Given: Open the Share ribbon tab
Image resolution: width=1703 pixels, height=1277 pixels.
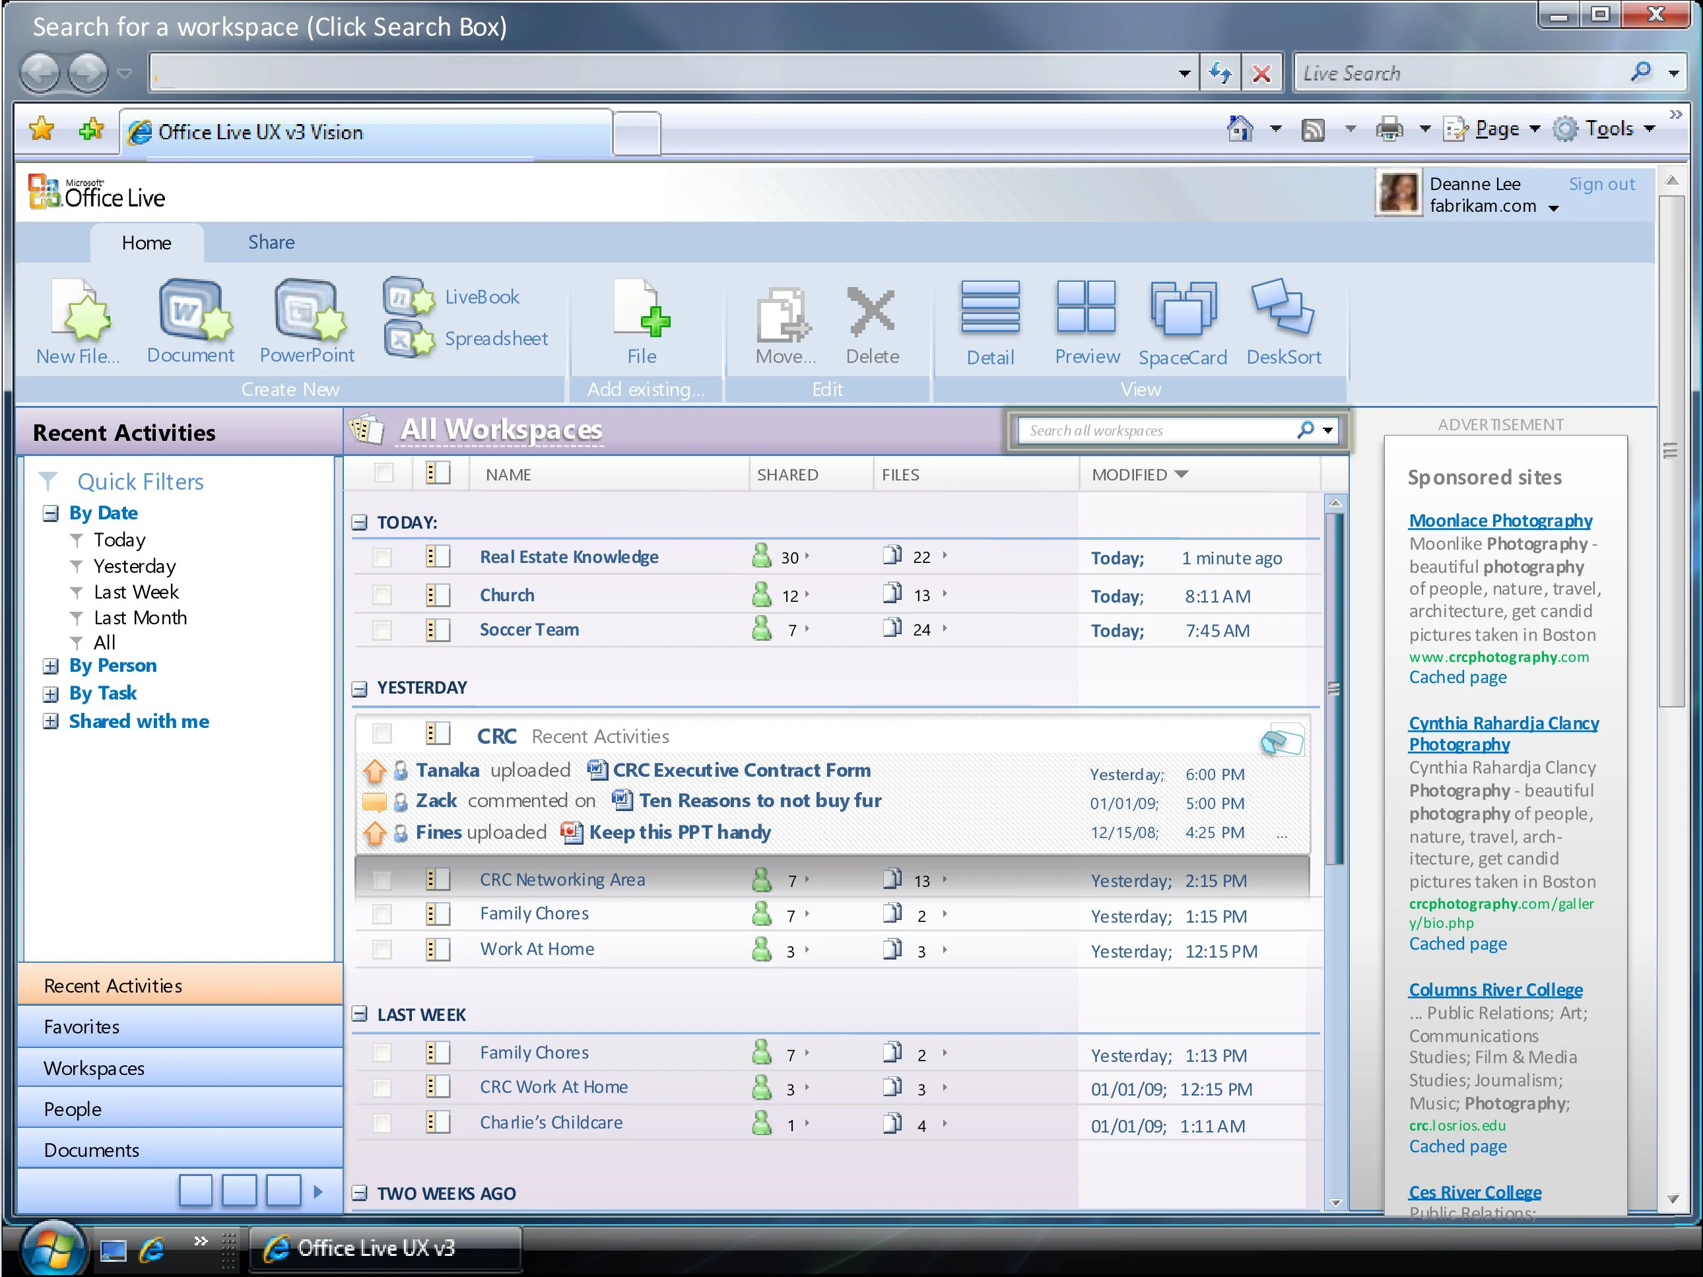Looking at the screenshot, I should point(271,242).
